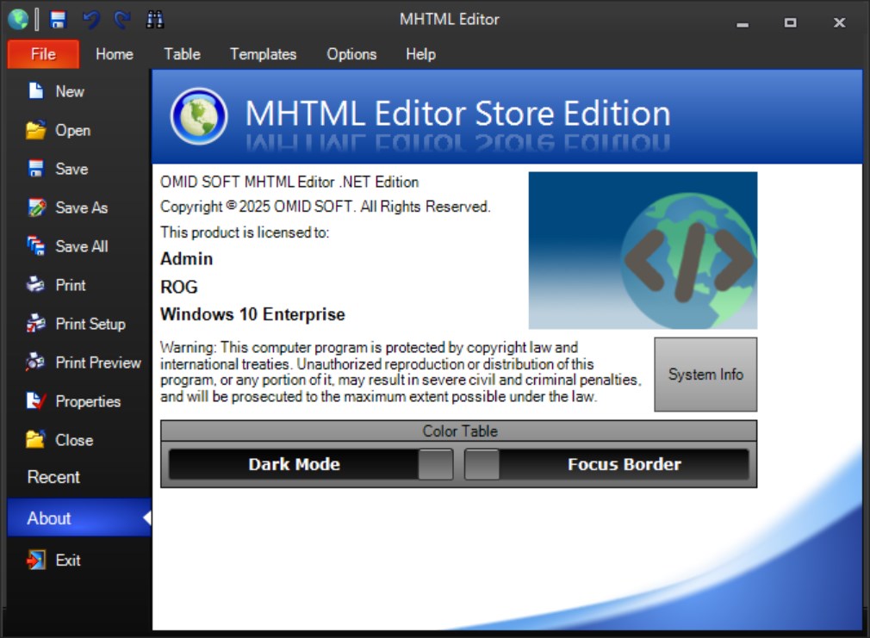Viewport: 870px width, 638px height.
Task: Click the round globe logo in banner
Action: 199,116
